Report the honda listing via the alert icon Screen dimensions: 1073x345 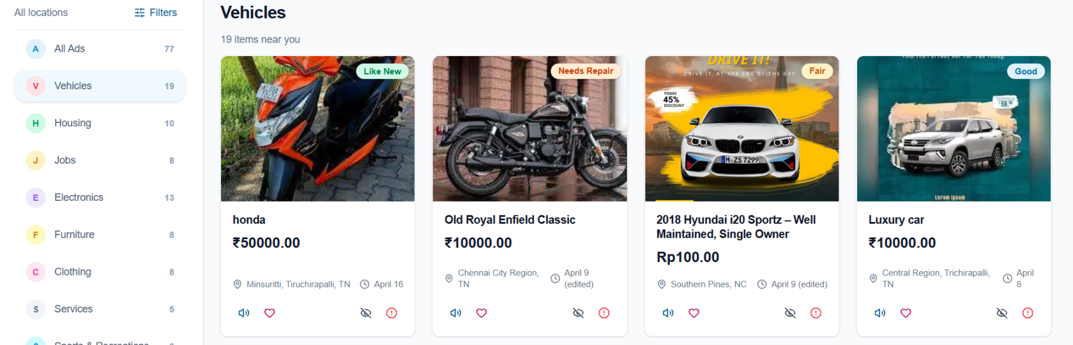point(392,313)
